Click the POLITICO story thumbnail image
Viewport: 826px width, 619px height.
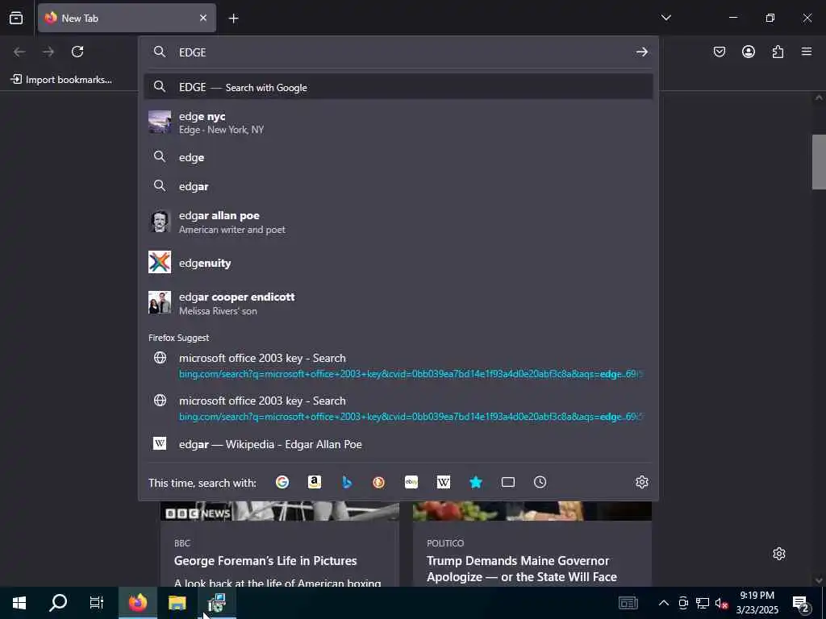tap(532, 511)
